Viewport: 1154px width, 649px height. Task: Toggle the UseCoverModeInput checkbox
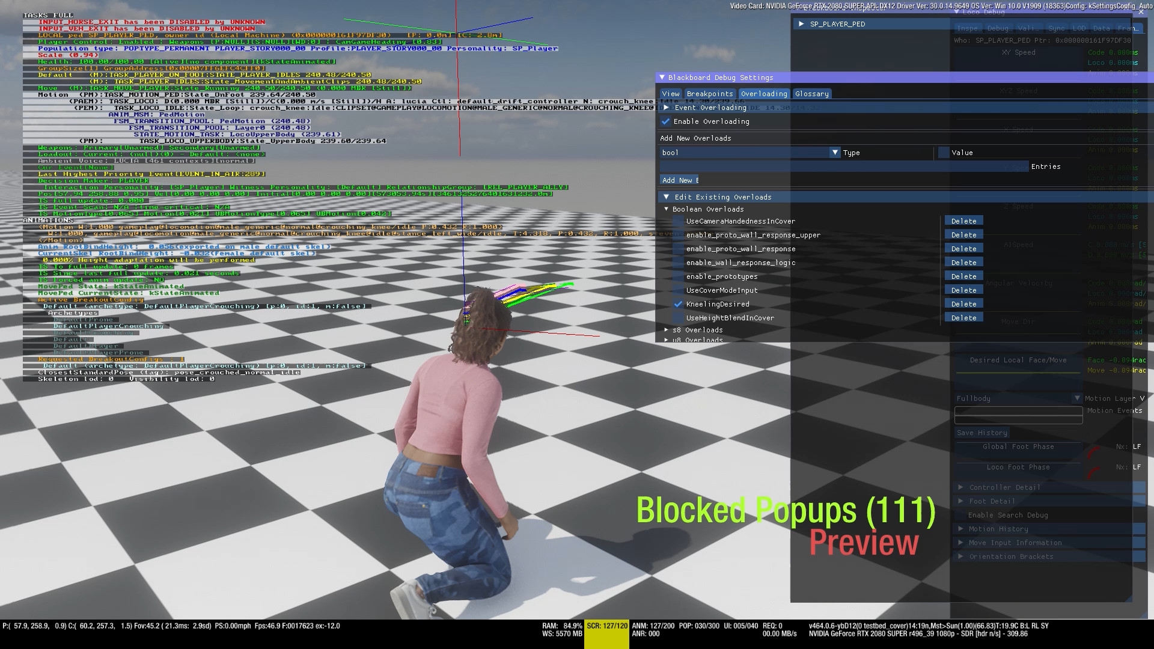(679, 290)
